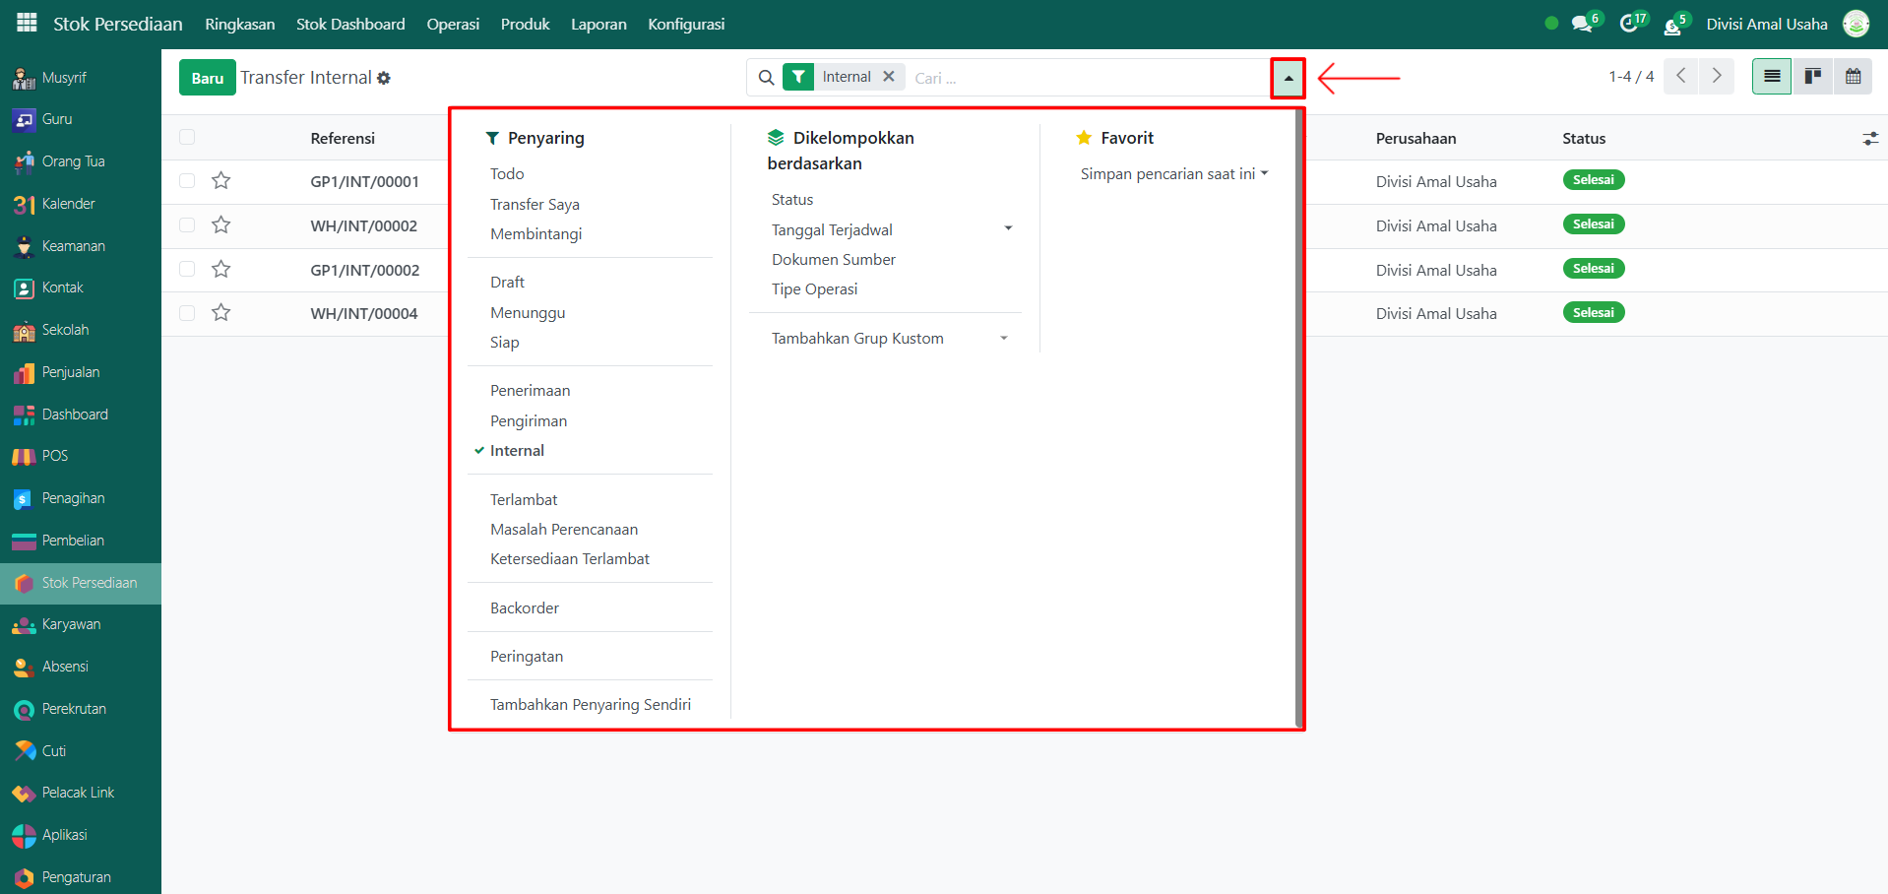Open the gear icon beside Transfer Internal
Screen dimensions: 1888x894
(384, 79)
